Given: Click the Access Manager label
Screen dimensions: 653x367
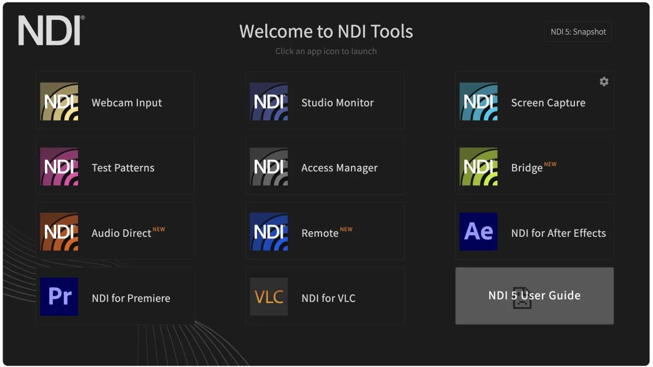Looking at the screenshot, I should pos(340,168).
